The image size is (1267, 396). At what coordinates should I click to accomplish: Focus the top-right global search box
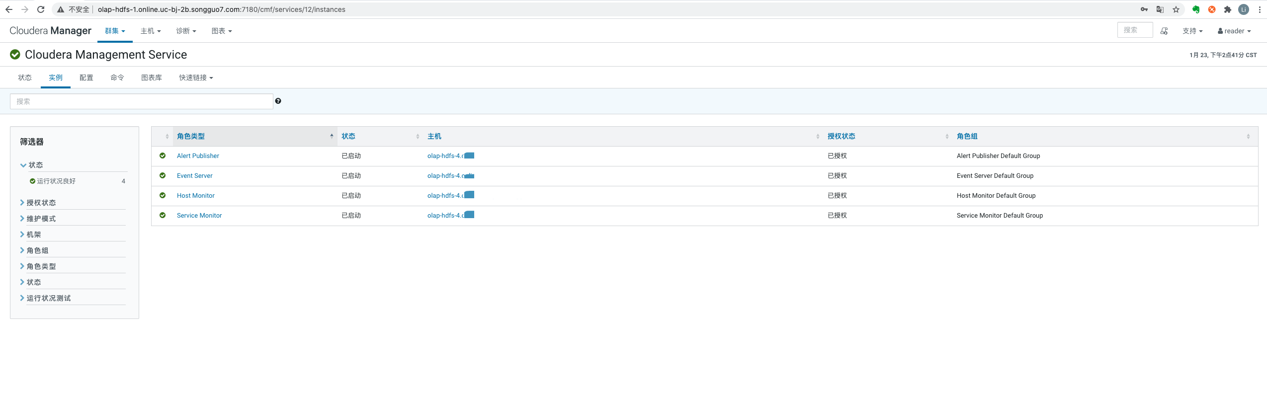(x=1135, y=30)
